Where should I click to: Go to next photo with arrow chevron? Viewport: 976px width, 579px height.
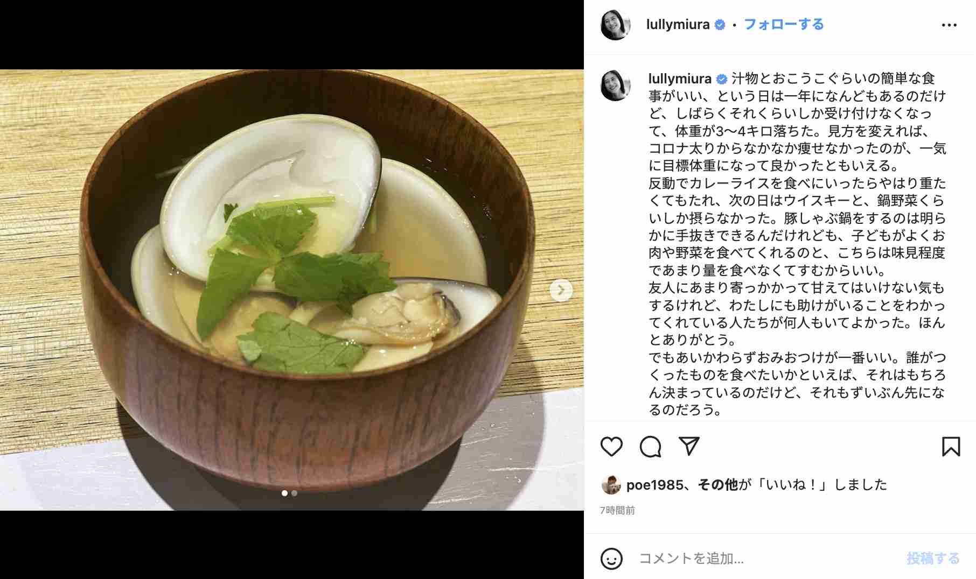(x=561, y=290)
